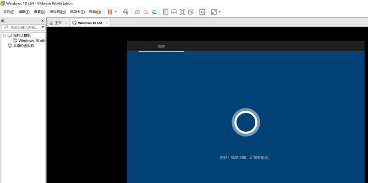This screenshot has width=368, height=183.
Task: Open the stretch display dropdown arrow
Action: click(x=220, y=12)
